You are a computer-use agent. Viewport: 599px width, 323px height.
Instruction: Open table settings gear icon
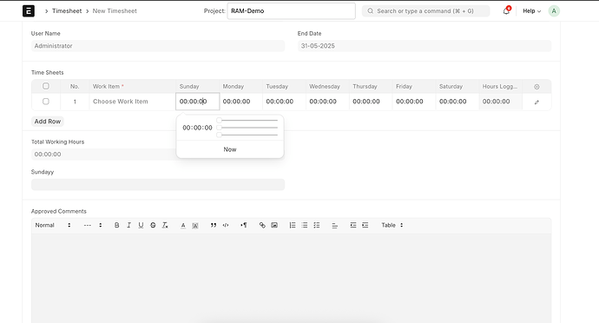(x=536, y=87)
